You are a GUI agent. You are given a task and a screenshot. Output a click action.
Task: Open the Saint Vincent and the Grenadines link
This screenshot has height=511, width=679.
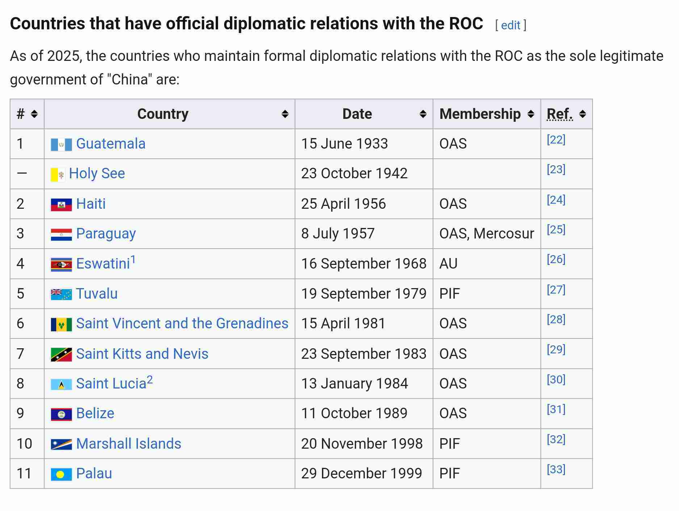(182, 323)
